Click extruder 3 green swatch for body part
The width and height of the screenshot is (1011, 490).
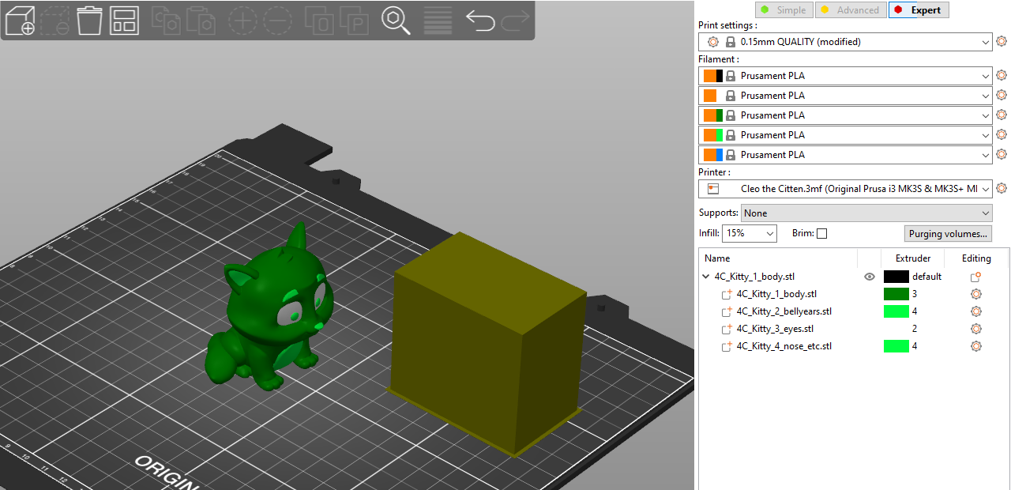896,294
